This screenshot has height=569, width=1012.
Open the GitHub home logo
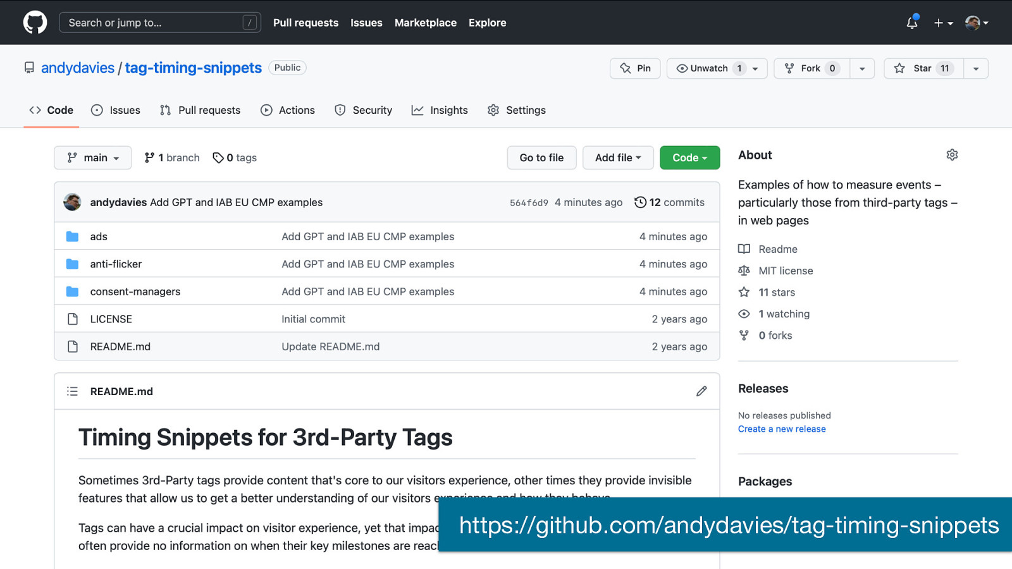[x=35, y=23]
